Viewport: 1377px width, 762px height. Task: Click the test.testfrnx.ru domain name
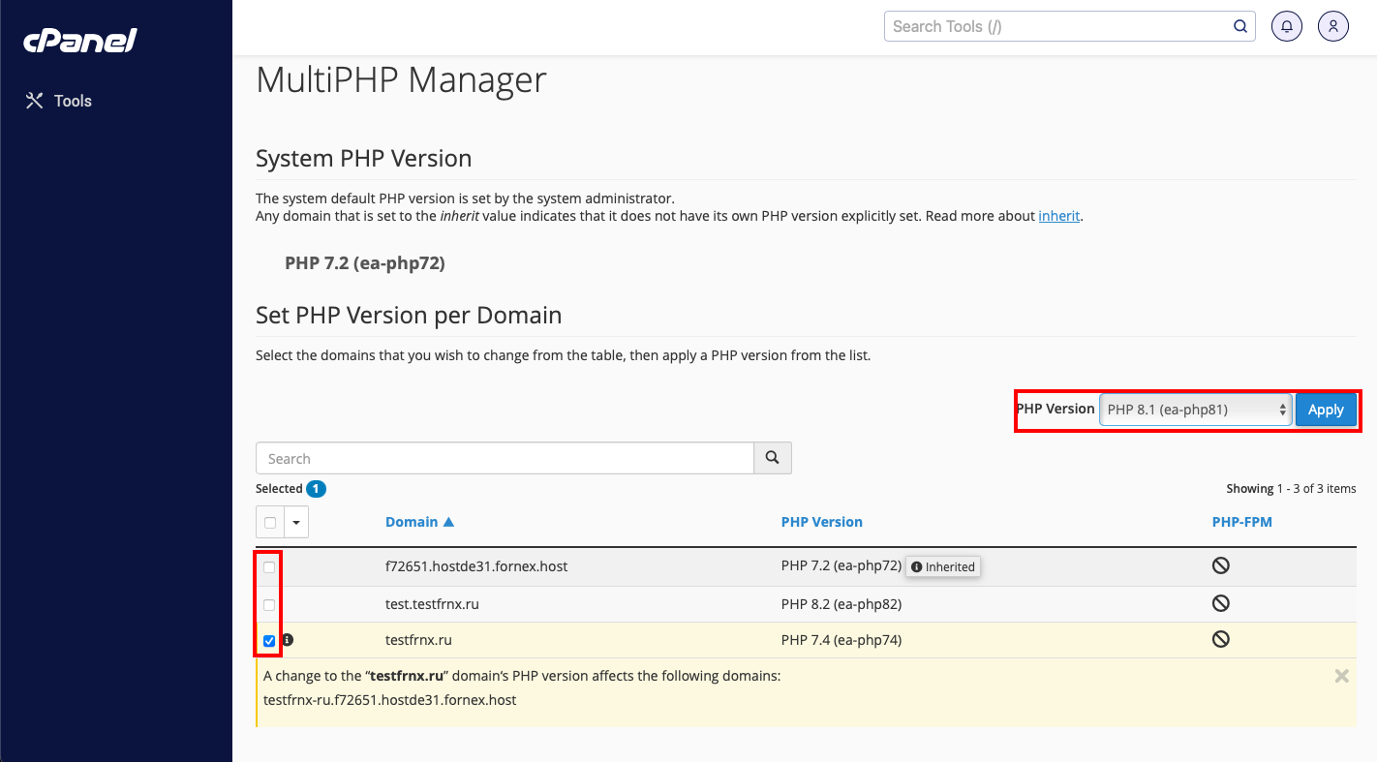432,604
